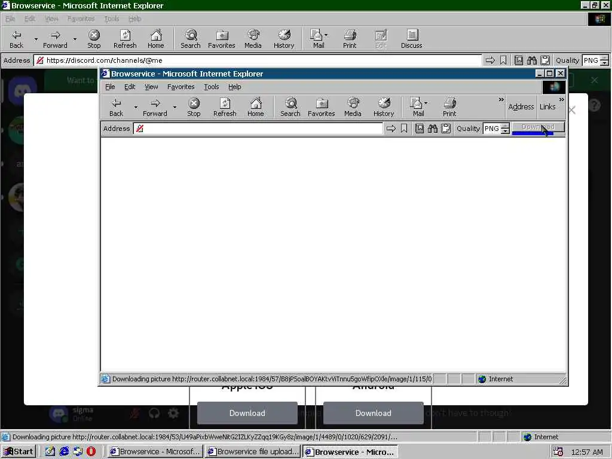
Task: Launch Opera from quick launch
Action: pos(91,452)
